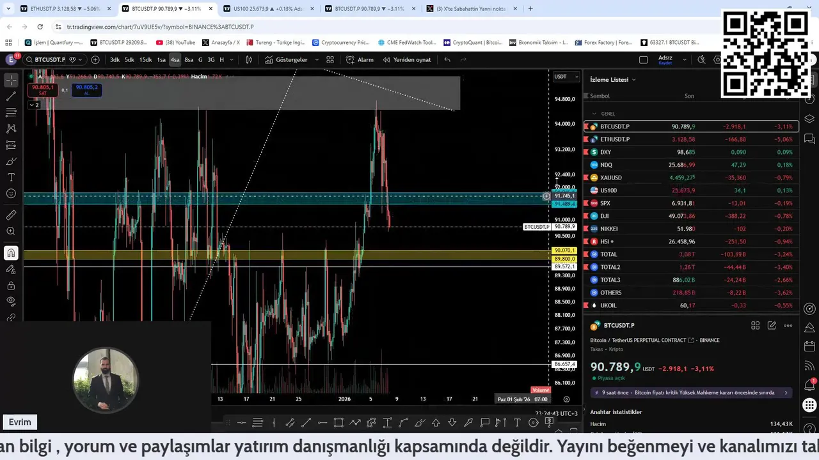Select arrow down marker in bottom toolbar

(452, 422)
